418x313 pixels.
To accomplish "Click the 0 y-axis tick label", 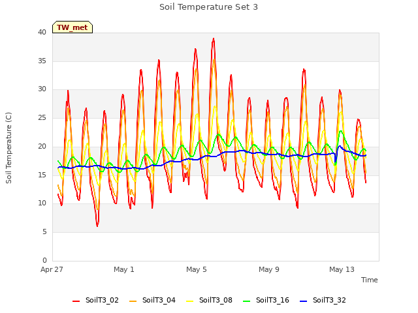I will click(x=44, y=261).
